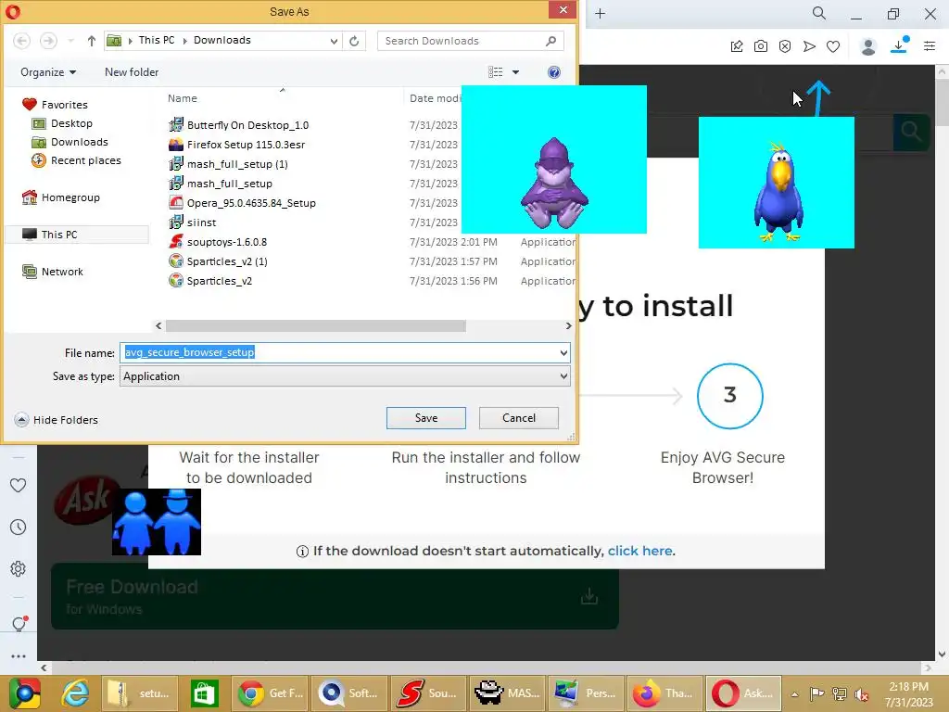Select Homegroup in navigation pane
The width and height of the screenshot is (949, 712).
point(60,197)
